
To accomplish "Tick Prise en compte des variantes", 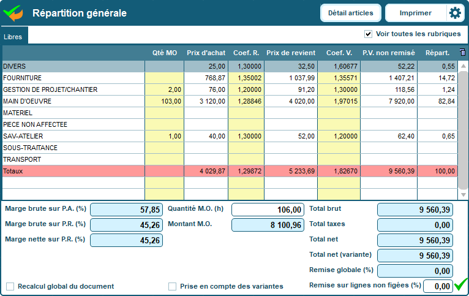I will [173, 286].
